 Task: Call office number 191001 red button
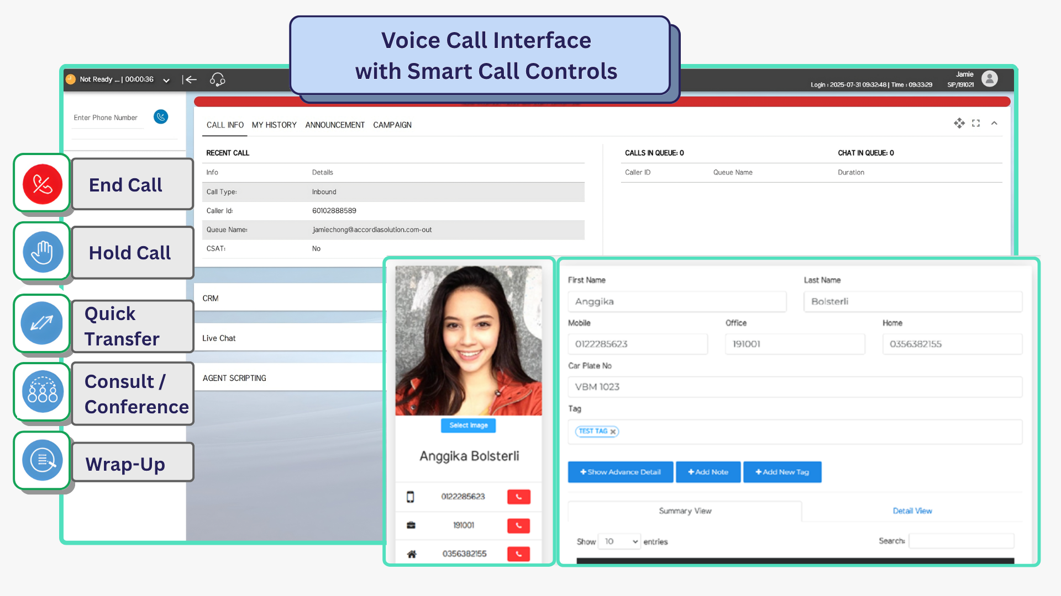518,525
